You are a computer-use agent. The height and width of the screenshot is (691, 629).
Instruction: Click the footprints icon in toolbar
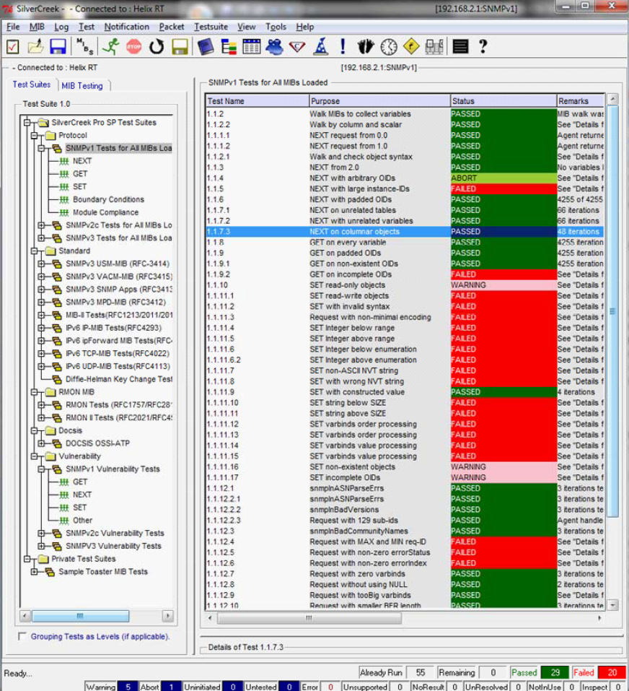click(x=366, y=47)
